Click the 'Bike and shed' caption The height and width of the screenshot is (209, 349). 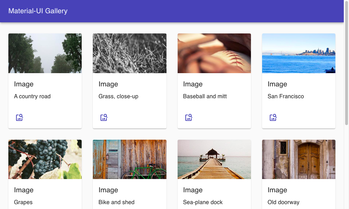117,202
